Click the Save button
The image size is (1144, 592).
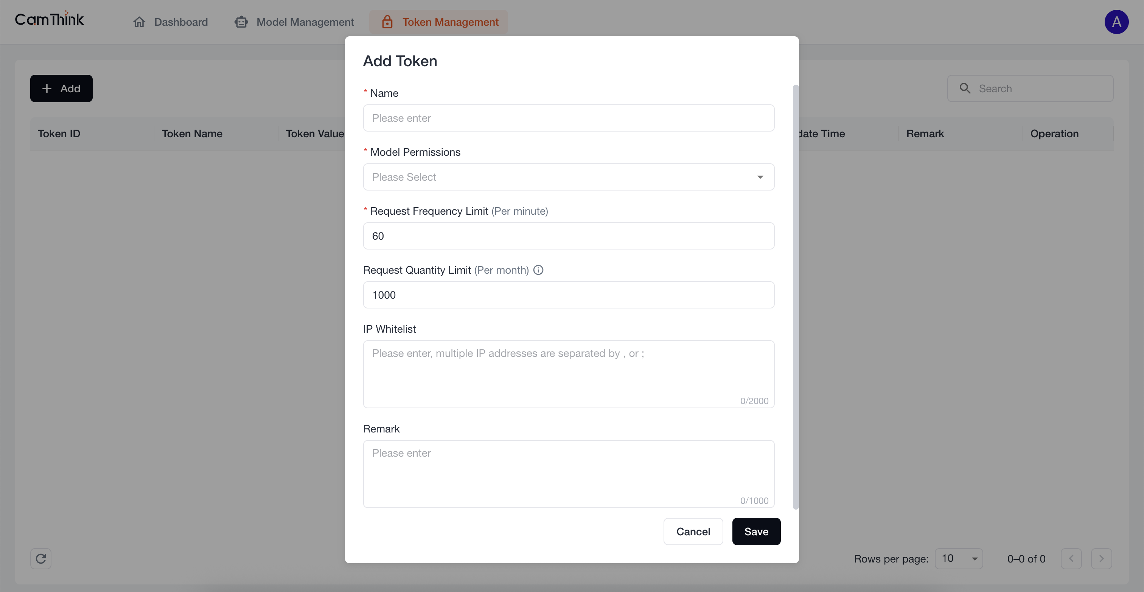(x=756, y=531)
